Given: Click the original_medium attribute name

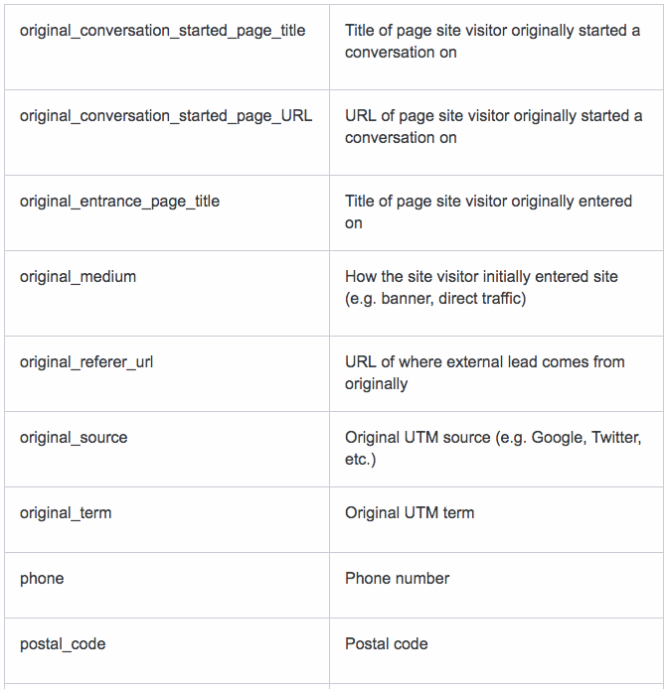Looking at the screenshot, I should [x=78, y=277].
